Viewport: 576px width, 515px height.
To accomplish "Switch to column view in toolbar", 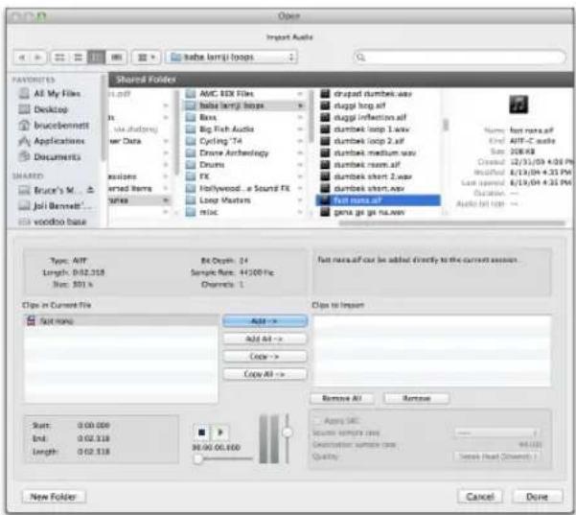I will 96,58.
